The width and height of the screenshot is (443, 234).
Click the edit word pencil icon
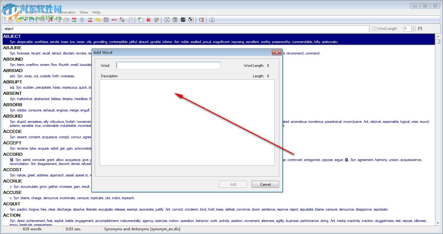[157, 20]
